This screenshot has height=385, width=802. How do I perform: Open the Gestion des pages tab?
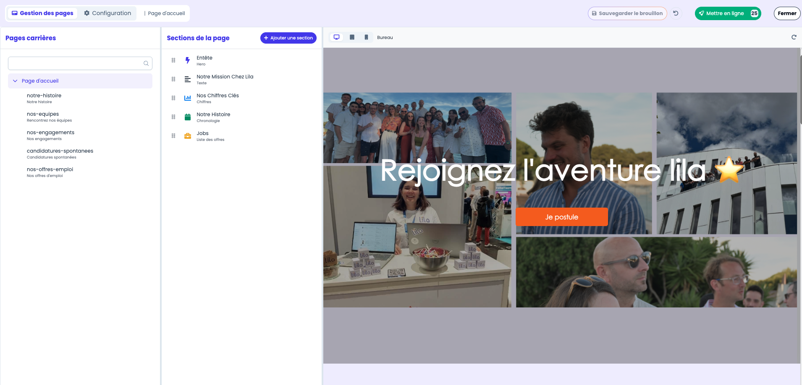[42, 13]
